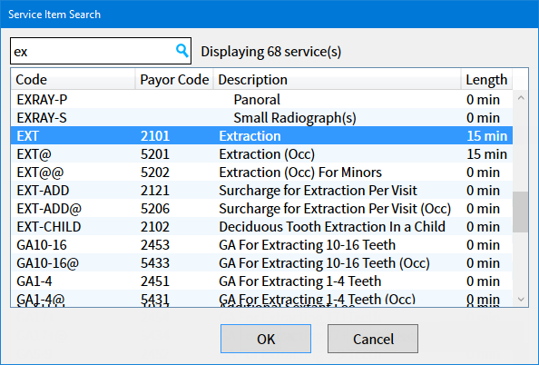The image size is (539, 365).
Task: Sort by the Length column header
Action: [486, 80]
